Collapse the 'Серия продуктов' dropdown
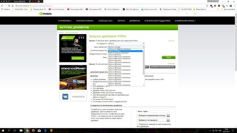 coord(126,47)
